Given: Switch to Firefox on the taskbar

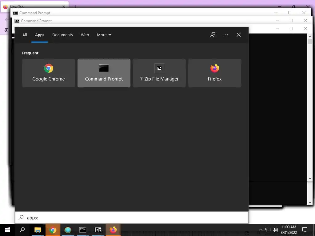Looking at the screenshot, I should click(x=113, y=230).
